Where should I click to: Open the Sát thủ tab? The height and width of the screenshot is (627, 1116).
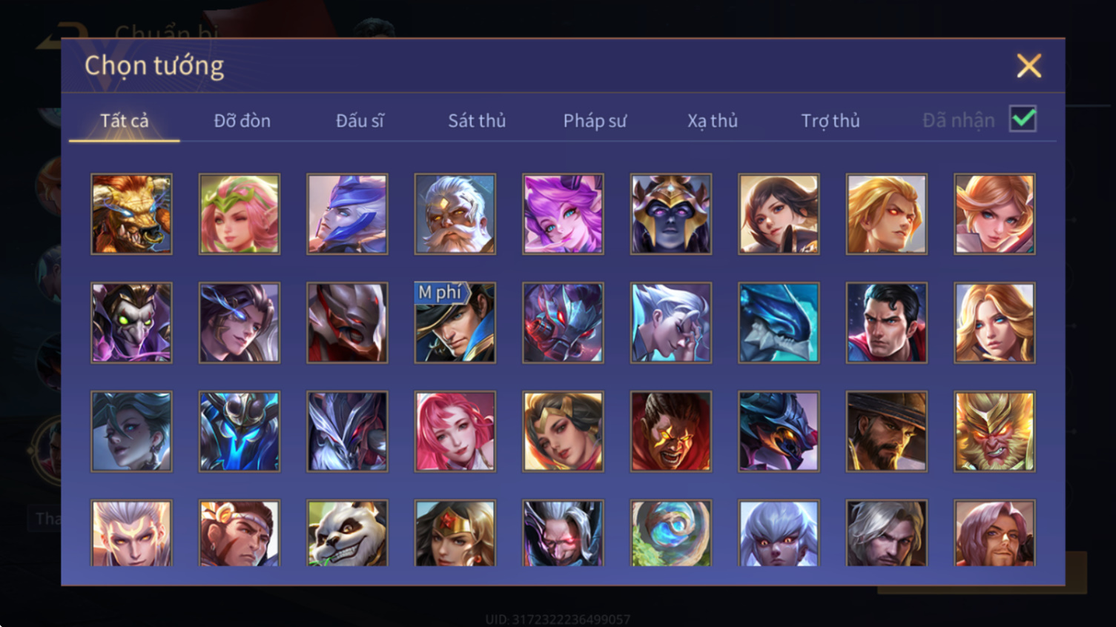pyautogui.click(x=477, y=120)
